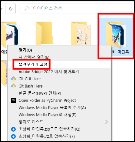Choose Windows Media Player로 재생(P)
The height and width of the screenshot is (142, 135).
click(59, 115)
